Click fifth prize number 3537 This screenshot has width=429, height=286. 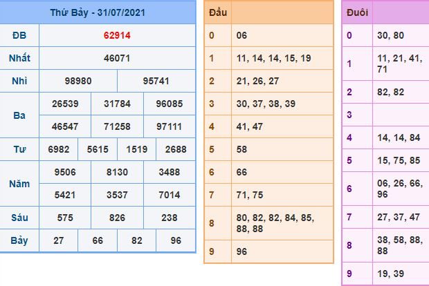(x=117, y=195)
